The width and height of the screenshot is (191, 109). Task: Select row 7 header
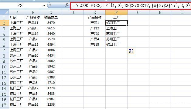pos(5,50)
